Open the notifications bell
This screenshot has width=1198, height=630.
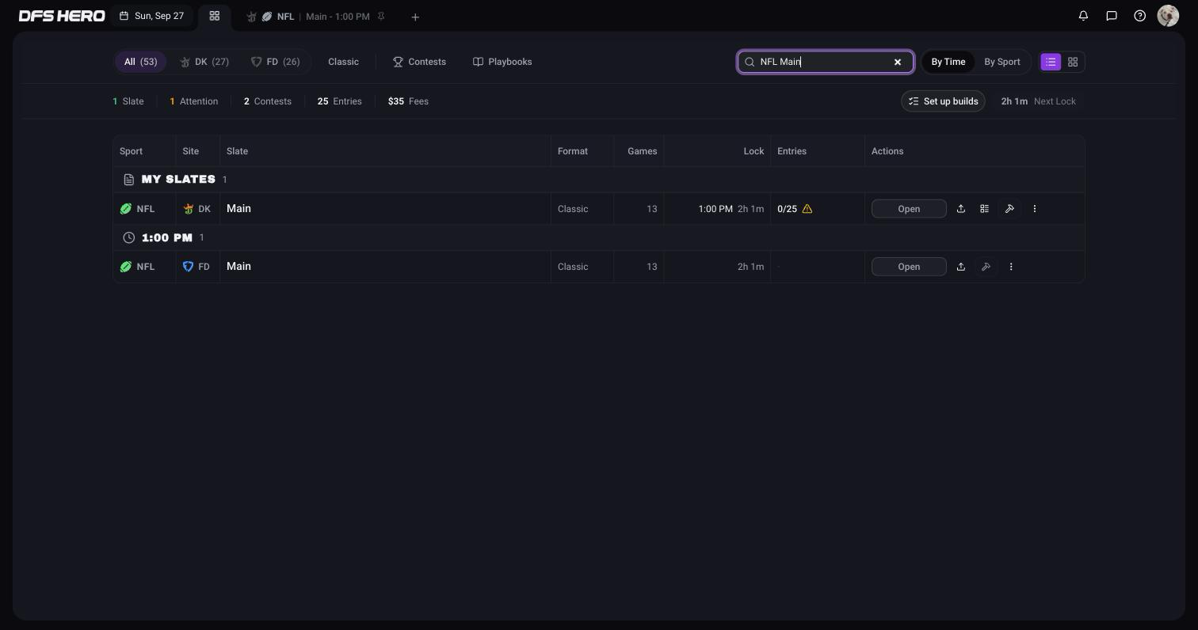1083,16
